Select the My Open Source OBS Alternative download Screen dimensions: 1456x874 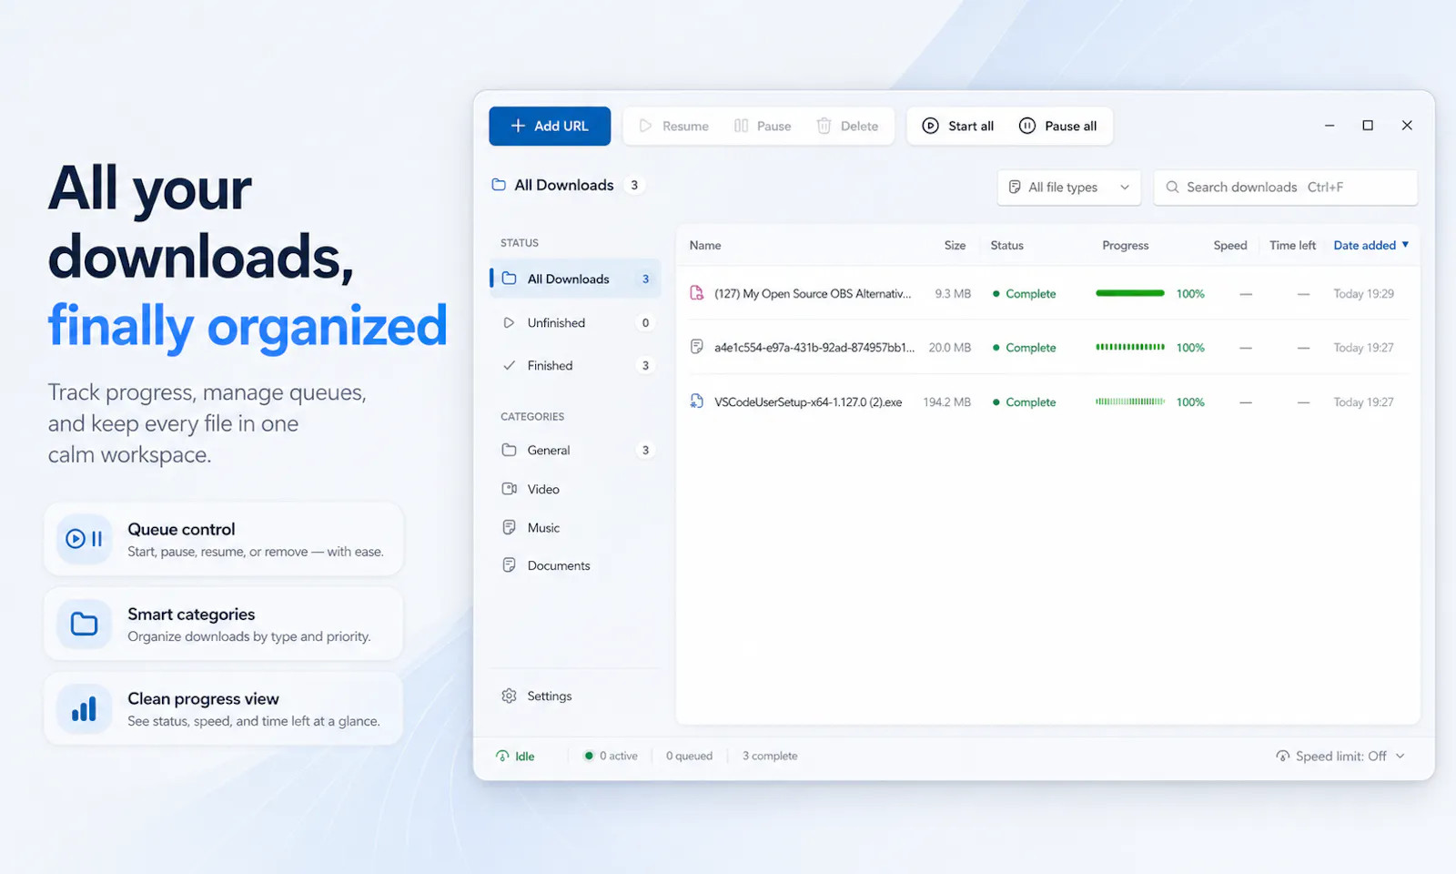(x=1046, y=293)
